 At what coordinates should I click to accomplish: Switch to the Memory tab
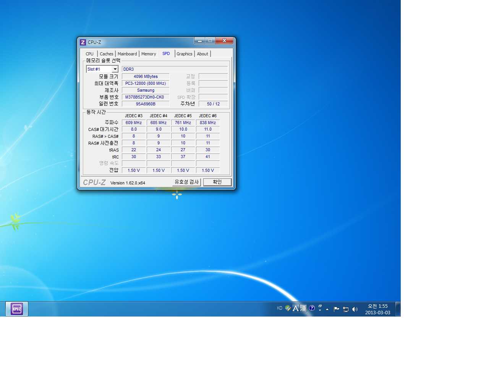(149, 54)
